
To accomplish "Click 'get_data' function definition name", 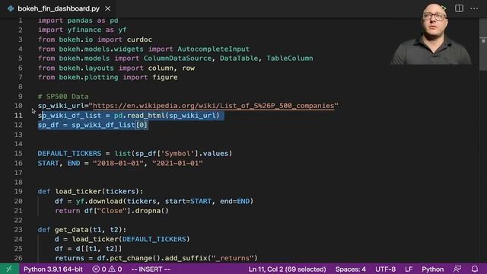I will pos(72,230).
